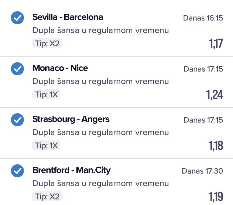Click the Tip: 1X badge for Monaco - Nice

46,95
